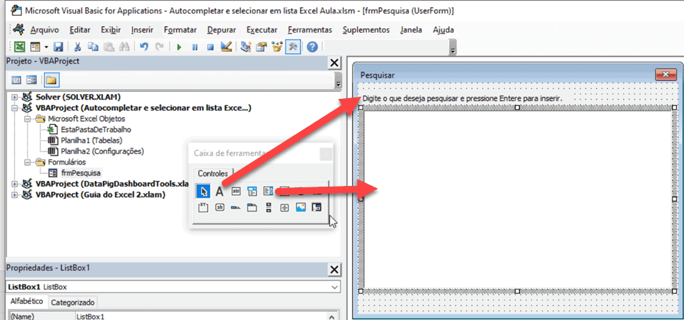
Task: Toggle Folders view in the Project panel
Action: coord(52,79)
